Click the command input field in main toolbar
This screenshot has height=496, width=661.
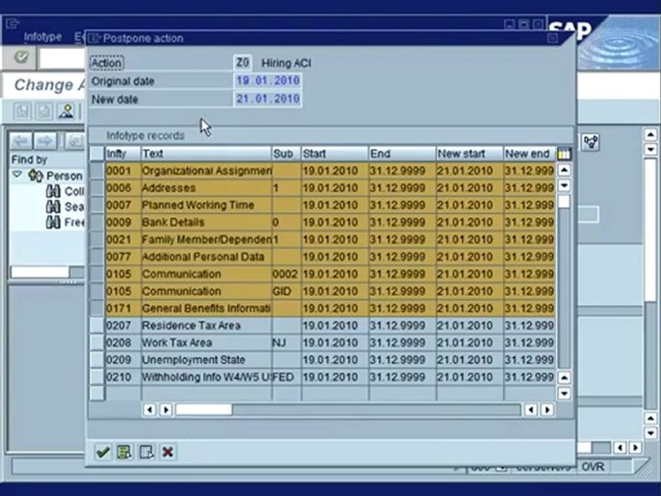[x=63, y=58]
